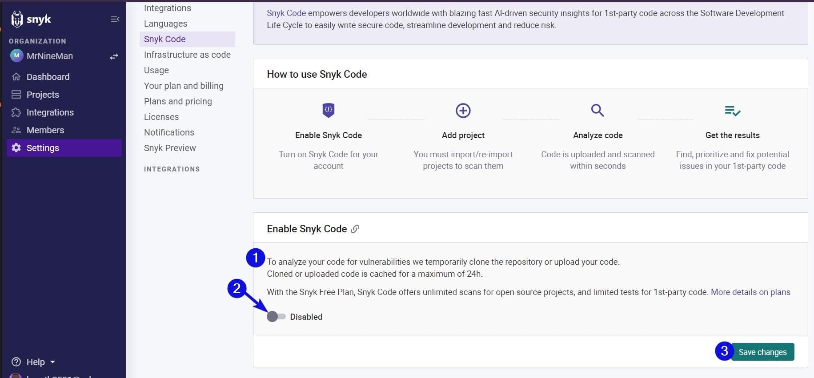Open the Languages settings section
The height and width of the screenshot is (378, 814).
[165, 24]
